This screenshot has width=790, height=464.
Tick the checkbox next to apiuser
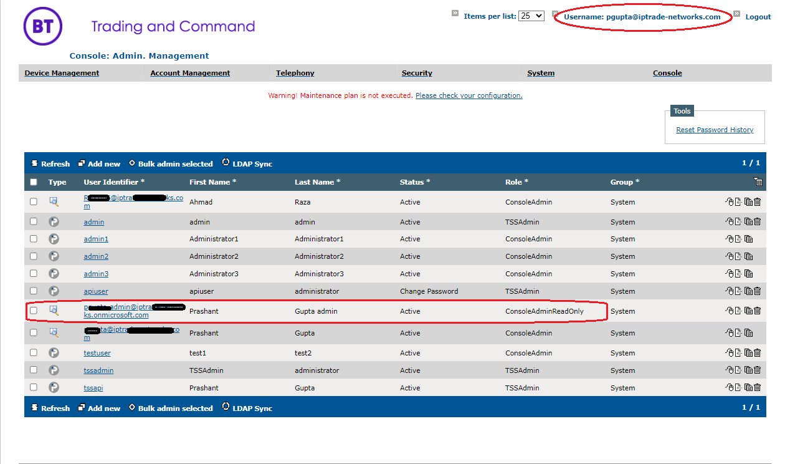[34, 291]
